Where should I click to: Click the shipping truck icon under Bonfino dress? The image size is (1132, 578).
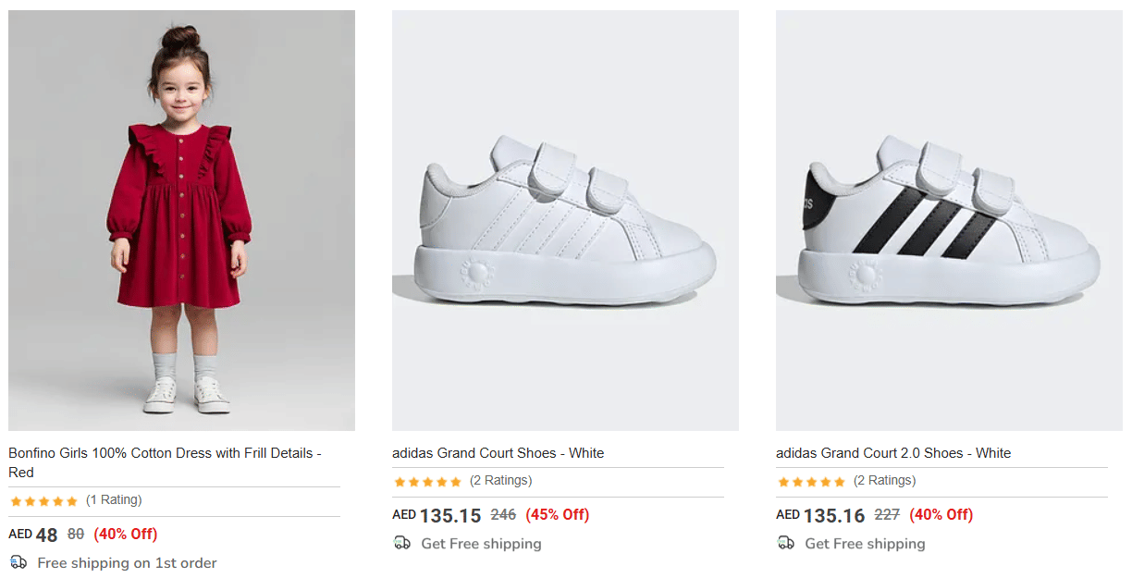coord(18,562)
